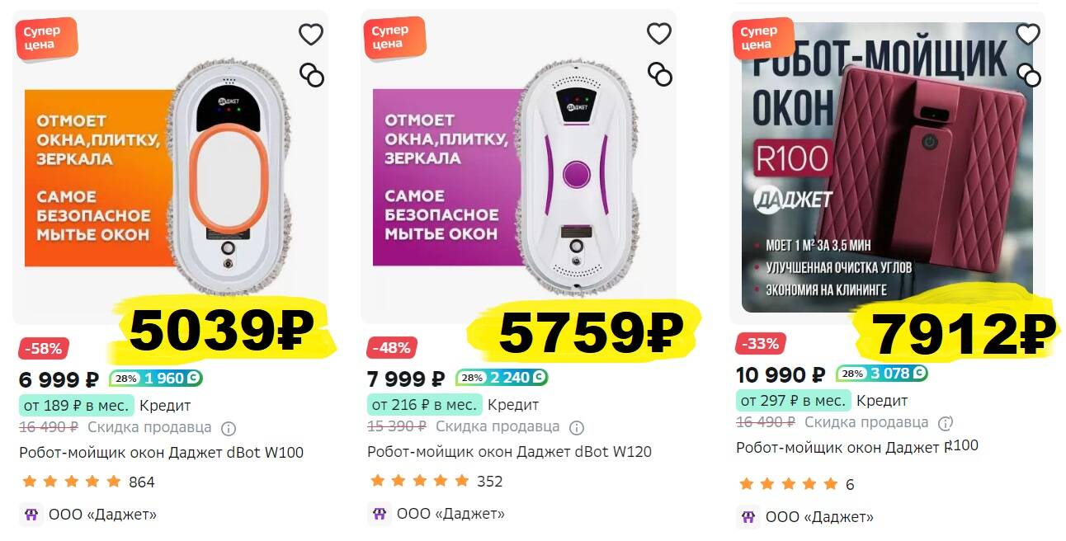Show seller discount info for W100
Screen dimensions: 1066x541
coord(229,428)
